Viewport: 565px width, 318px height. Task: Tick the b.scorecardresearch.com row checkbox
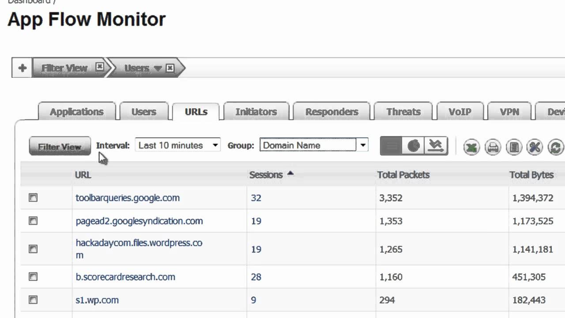[33, 277]
